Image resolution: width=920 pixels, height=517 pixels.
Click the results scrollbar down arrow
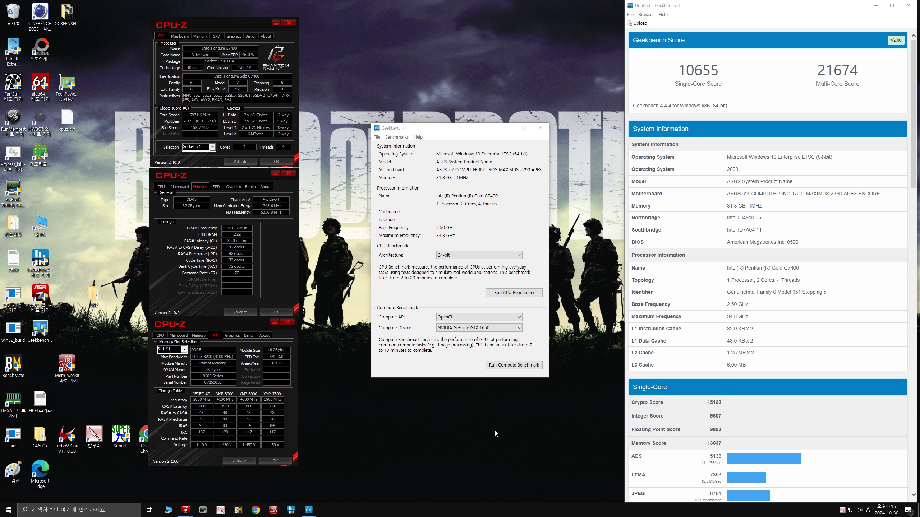point(914,494)
